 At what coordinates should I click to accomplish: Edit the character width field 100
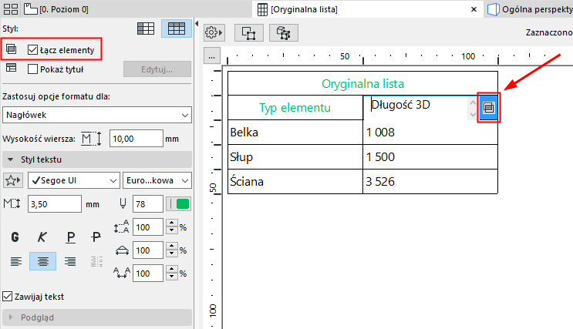tap(147, 250)
